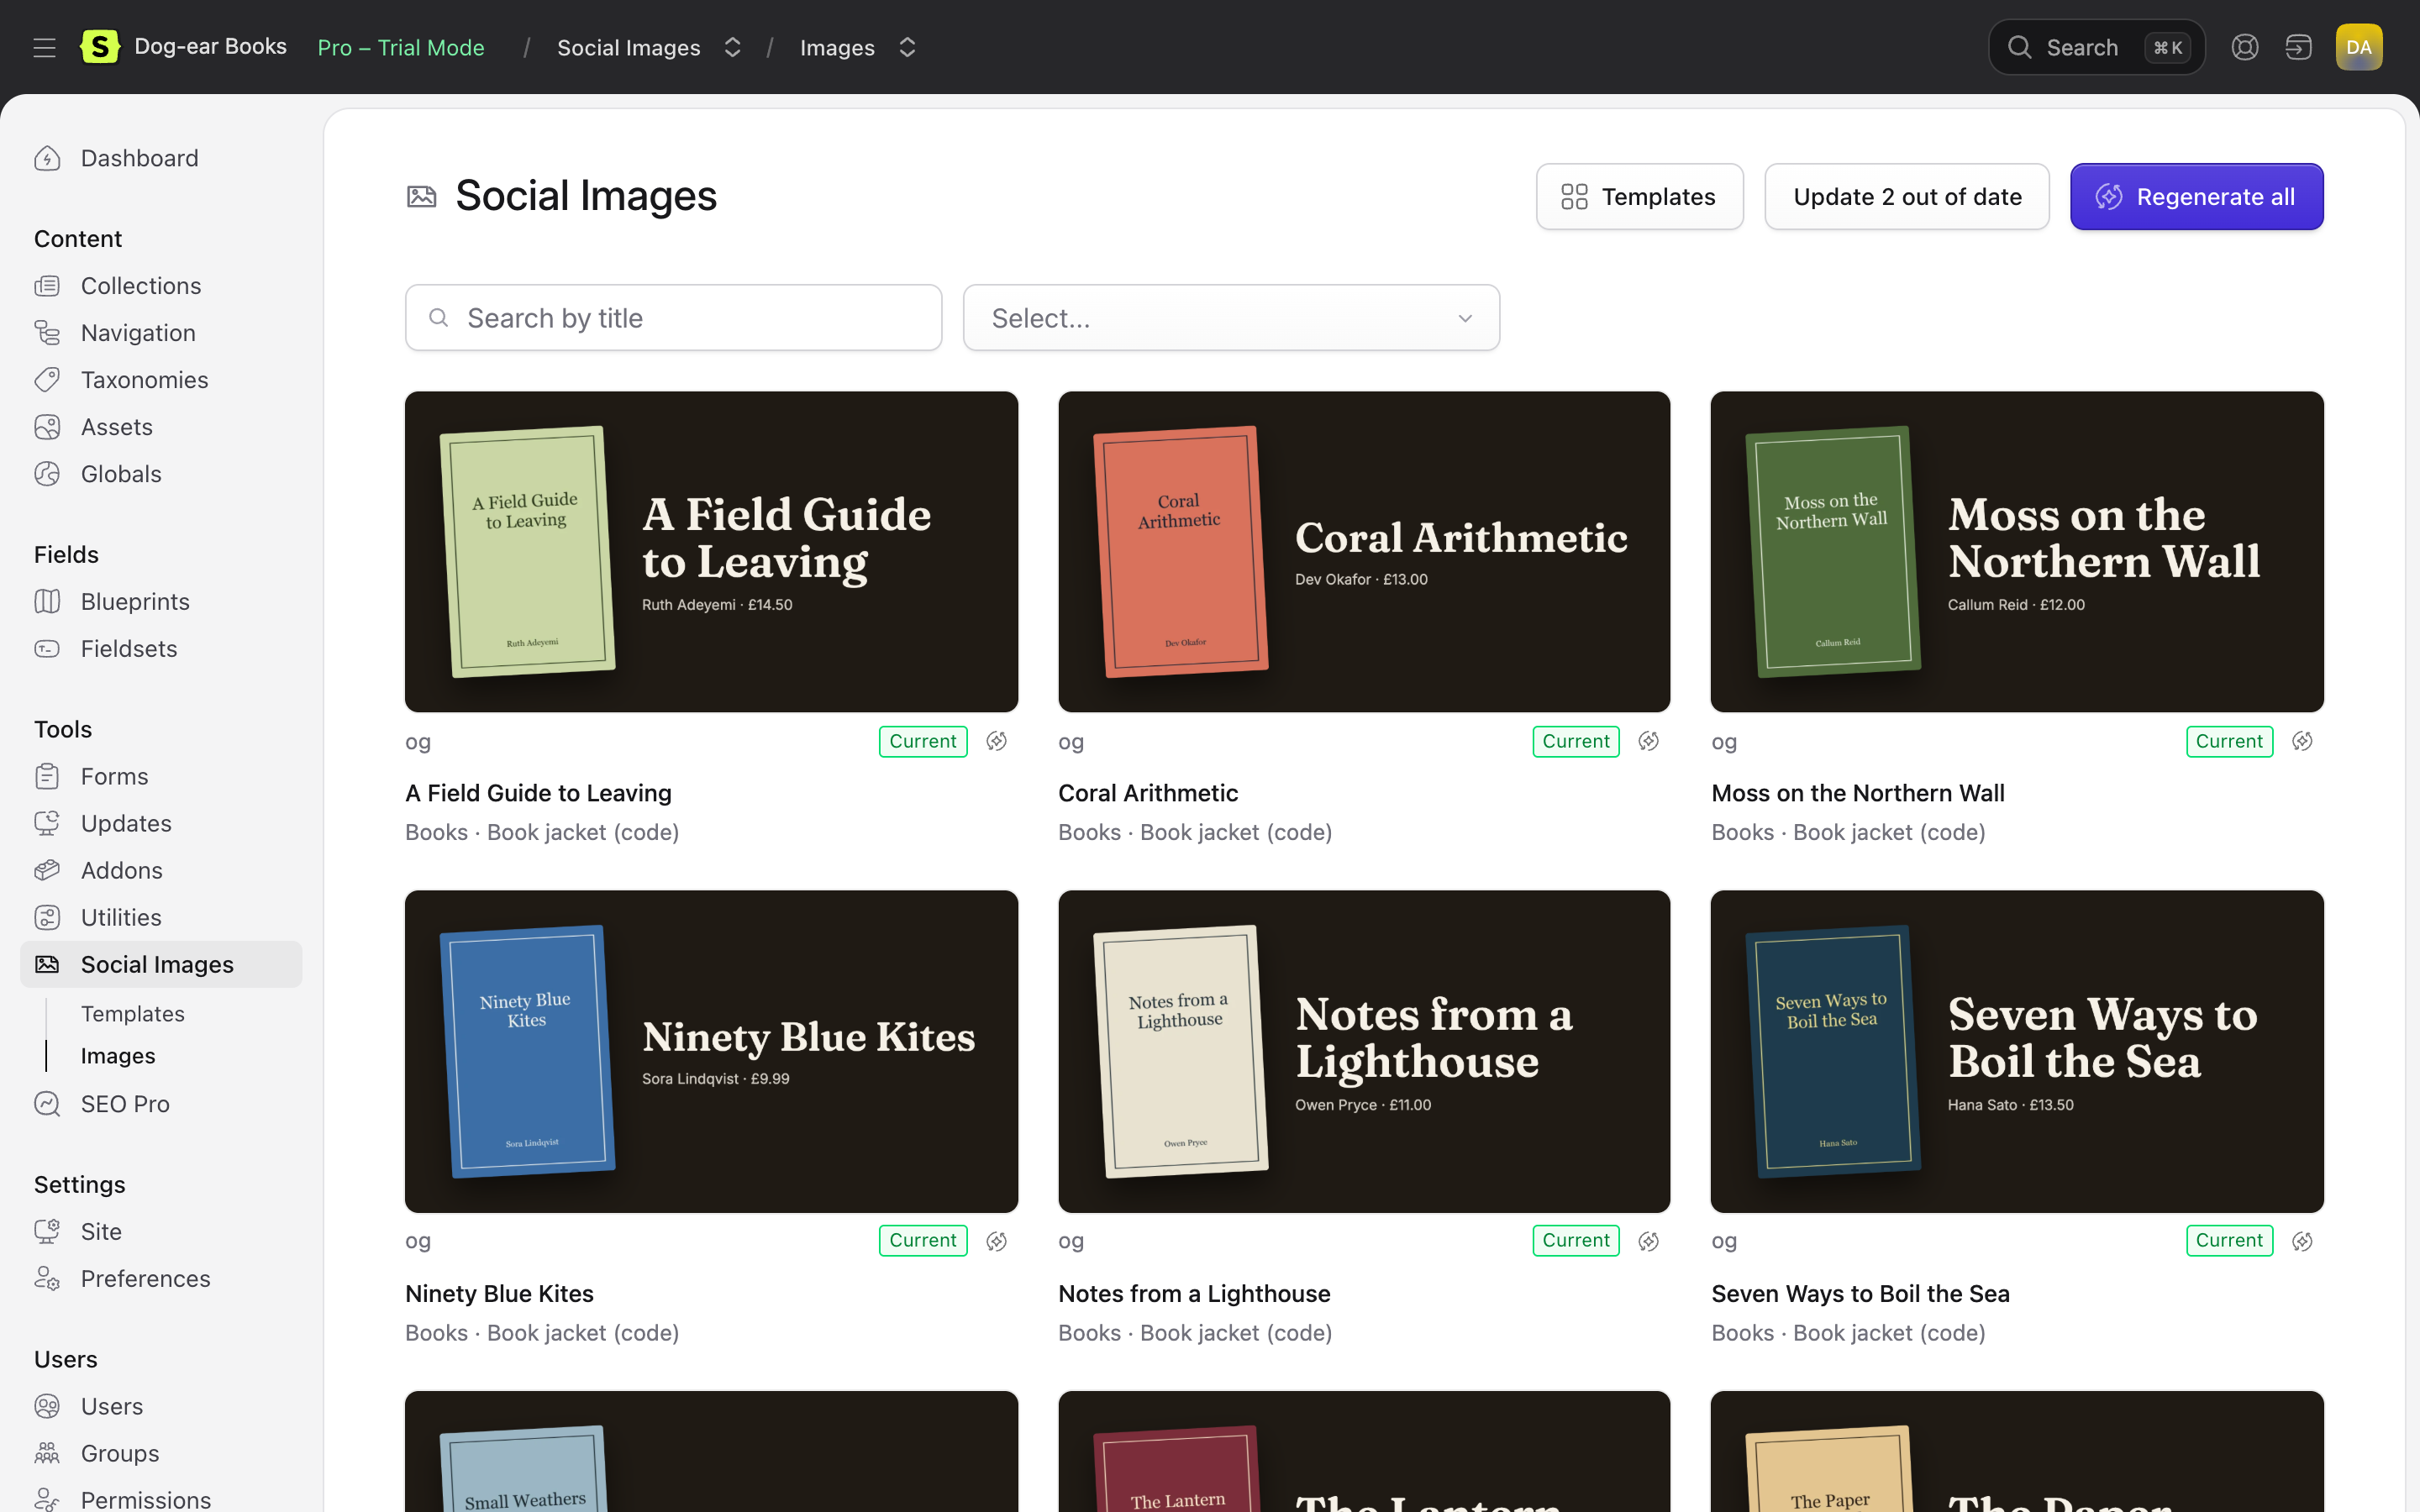Open SEO Pro in the sidebar
Image resolution: width=2420 pixels, height=1512 pixels.
coord(161,1104)
